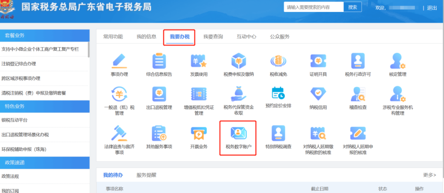Click the 搜索 button
The width and height of the screenshot is (444, 193).
(353, 7)
